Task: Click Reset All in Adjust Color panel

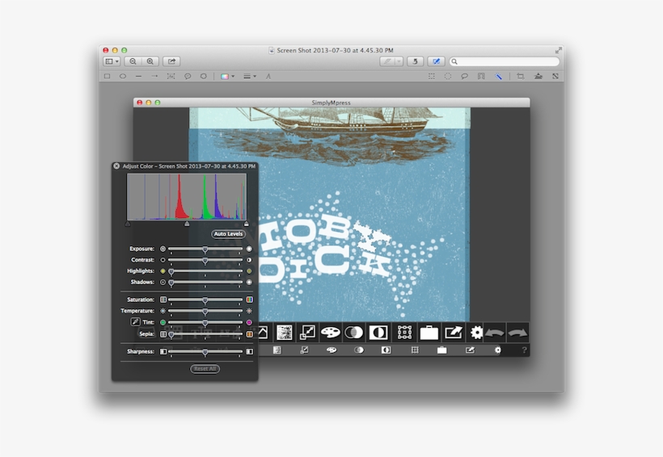Action: tap(205, 369)
